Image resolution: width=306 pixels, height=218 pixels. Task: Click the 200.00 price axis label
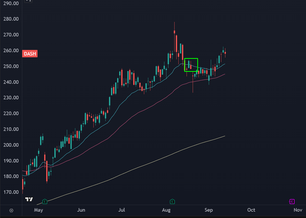tap(11, 145)
